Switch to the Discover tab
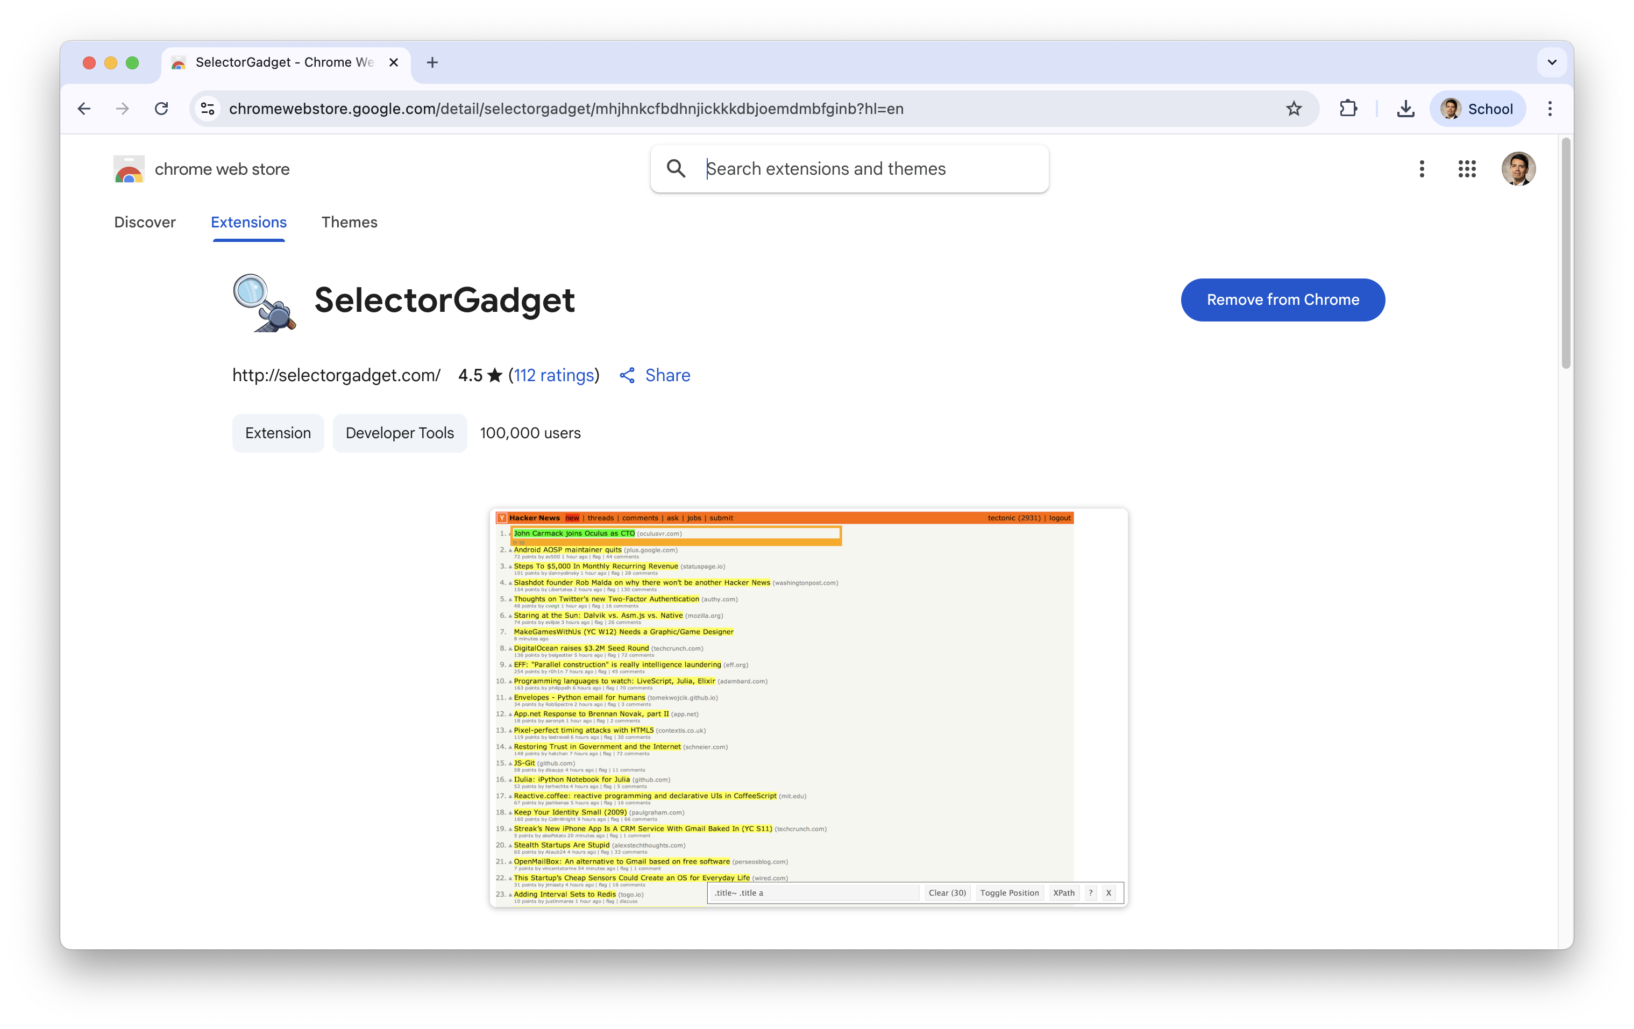This screenshot has width=1634, height=1029. click(145, 223)
